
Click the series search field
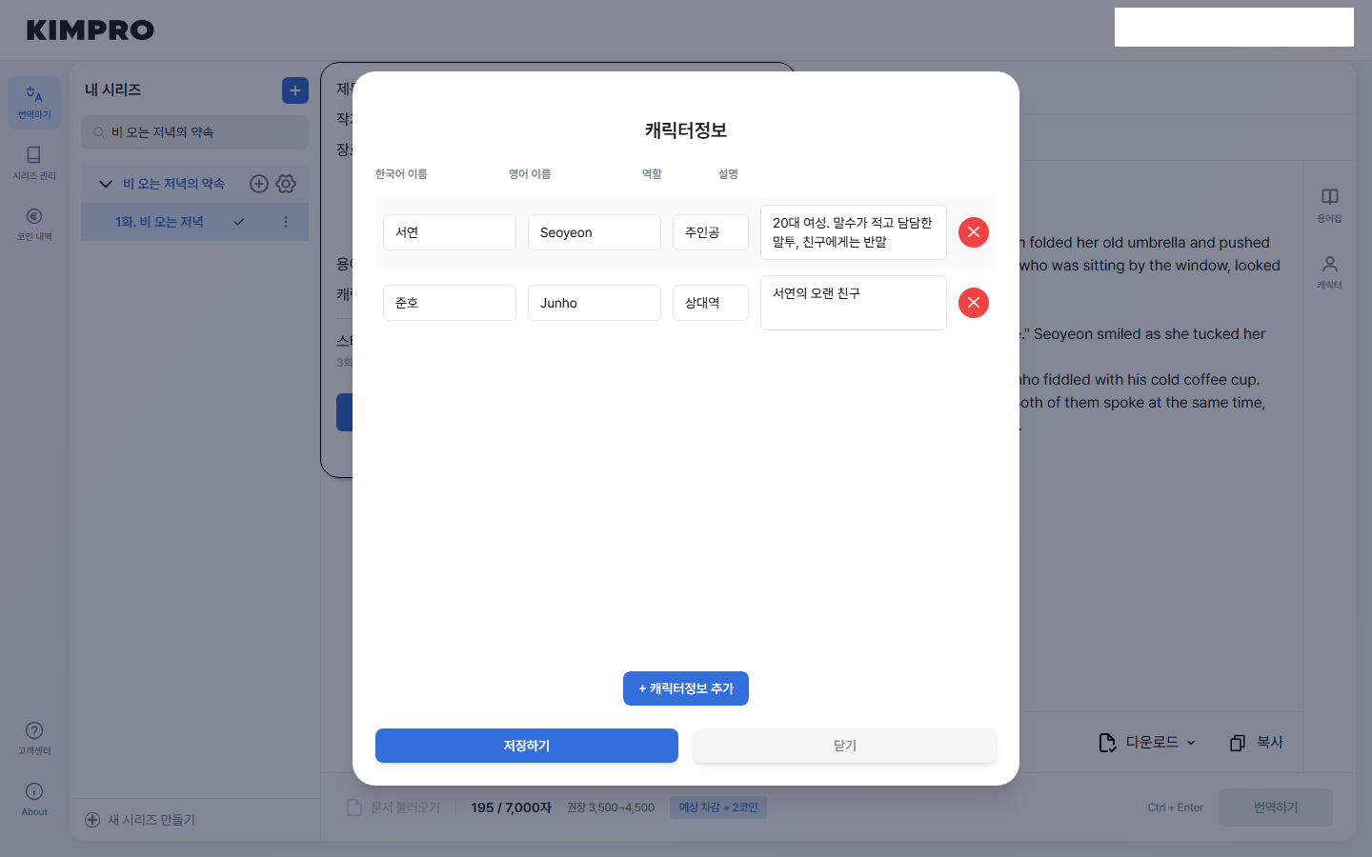pos(194,132)
